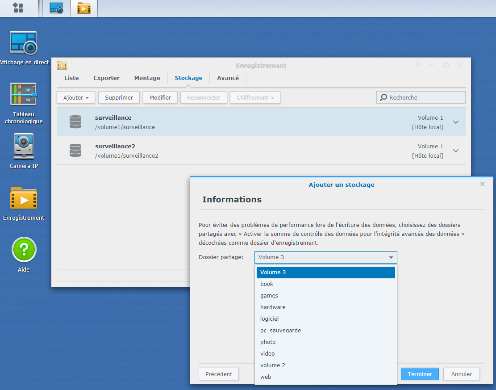Open Enregistrement desktop icon

(x=24, y=198)
